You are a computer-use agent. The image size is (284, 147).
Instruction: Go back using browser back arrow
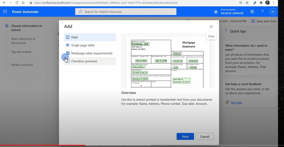coord(4,3)
